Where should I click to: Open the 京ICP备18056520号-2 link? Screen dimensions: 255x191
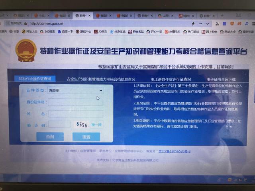click(x=175, y=151)
